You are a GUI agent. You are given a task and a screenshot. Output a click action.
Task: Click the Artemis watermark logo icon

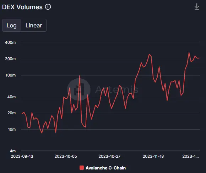point(79,89)
